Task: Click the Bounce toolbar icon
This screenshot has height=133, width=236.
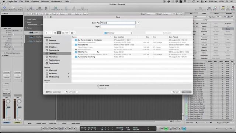Action: (209, 8)
